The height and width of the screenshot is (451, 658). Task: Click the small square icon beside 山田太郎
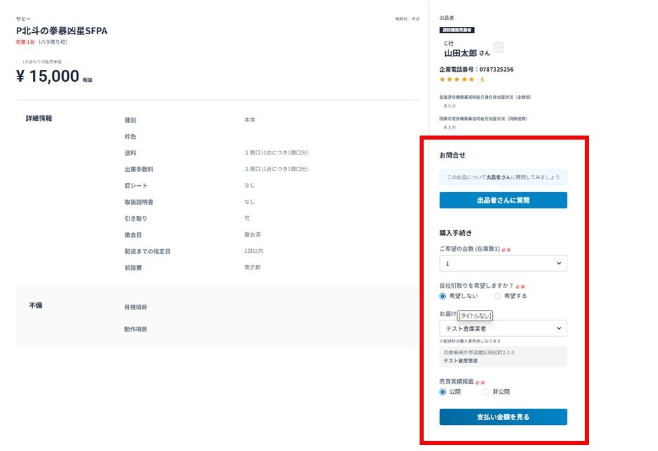tap(498, 48)
